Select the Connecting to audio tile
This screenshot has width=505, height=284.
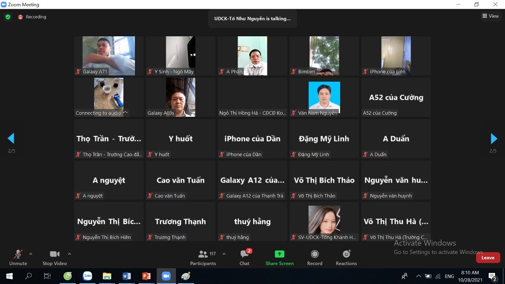[x=109, y=97]
